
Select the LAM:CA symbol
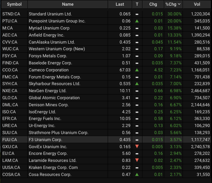pos(10,161)
